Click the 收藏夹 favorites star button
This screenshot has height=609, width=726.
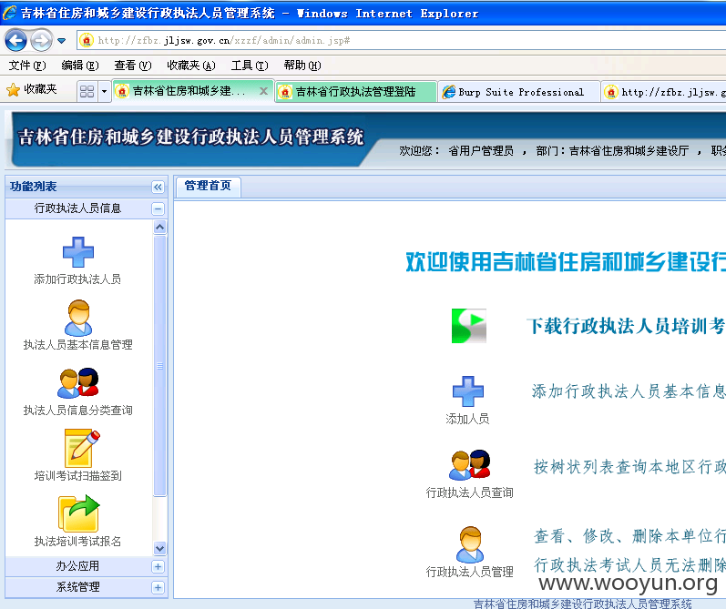[32, 89]
